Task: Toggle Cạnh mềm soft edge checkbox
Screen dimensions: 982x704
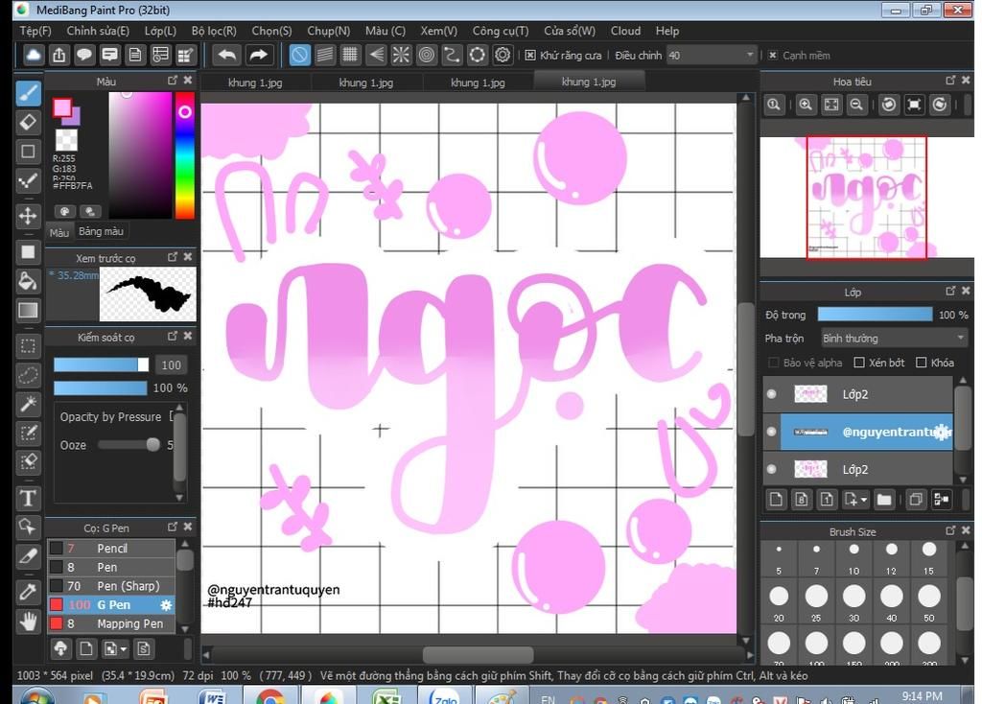Action: (x=773, y=55)
